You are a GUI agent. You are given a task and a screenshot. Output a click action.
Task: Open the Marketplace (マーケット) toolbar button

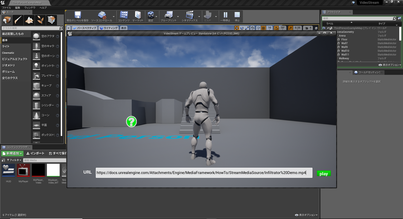[138, 16]
